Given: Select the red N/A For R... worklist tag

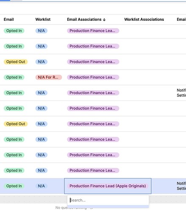Looking at the screenshot, I should pos(49,77).
